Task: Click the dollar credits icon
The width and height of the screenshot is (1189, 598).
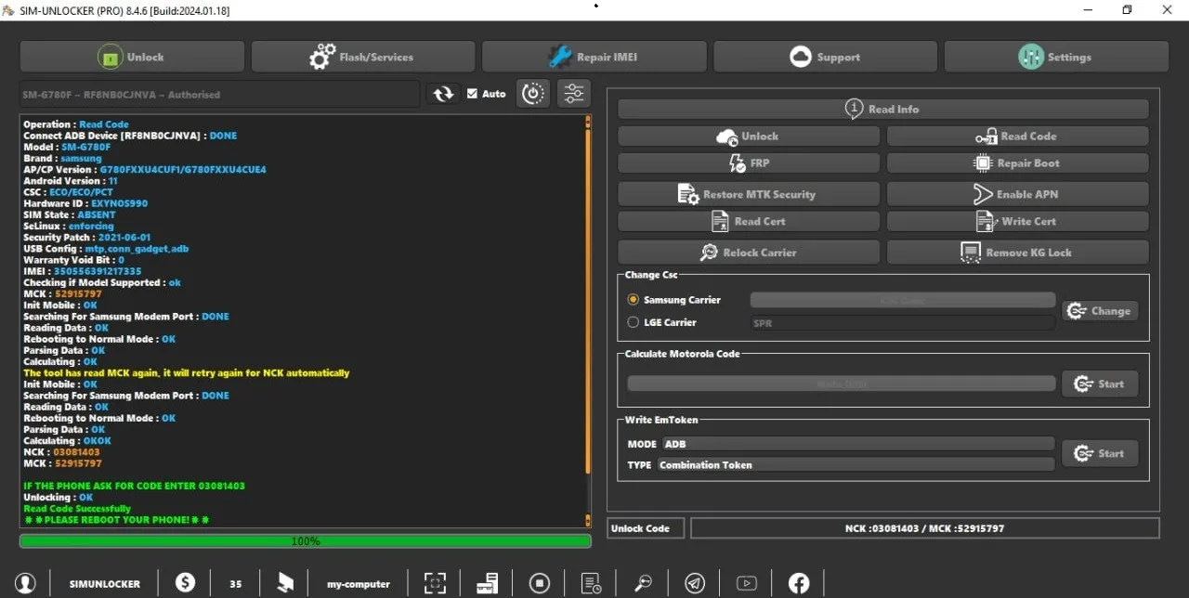Action: pos(185,582)
